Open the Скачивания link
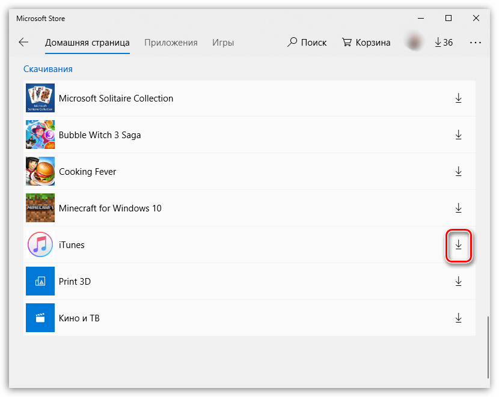Screen dimensions: 499x397 [x=47, y=68]
